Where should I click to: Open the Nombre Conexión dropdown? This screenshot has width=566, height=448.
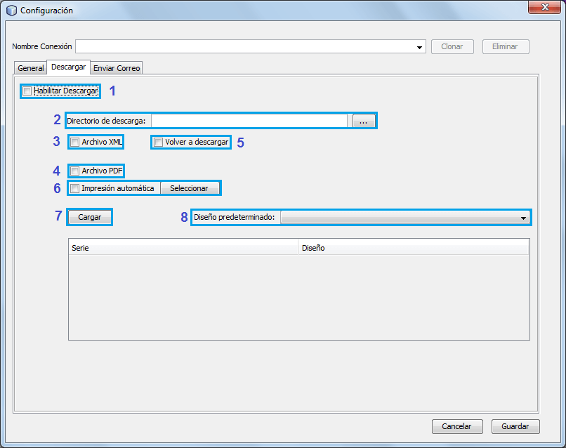click(x=421, y=47)
